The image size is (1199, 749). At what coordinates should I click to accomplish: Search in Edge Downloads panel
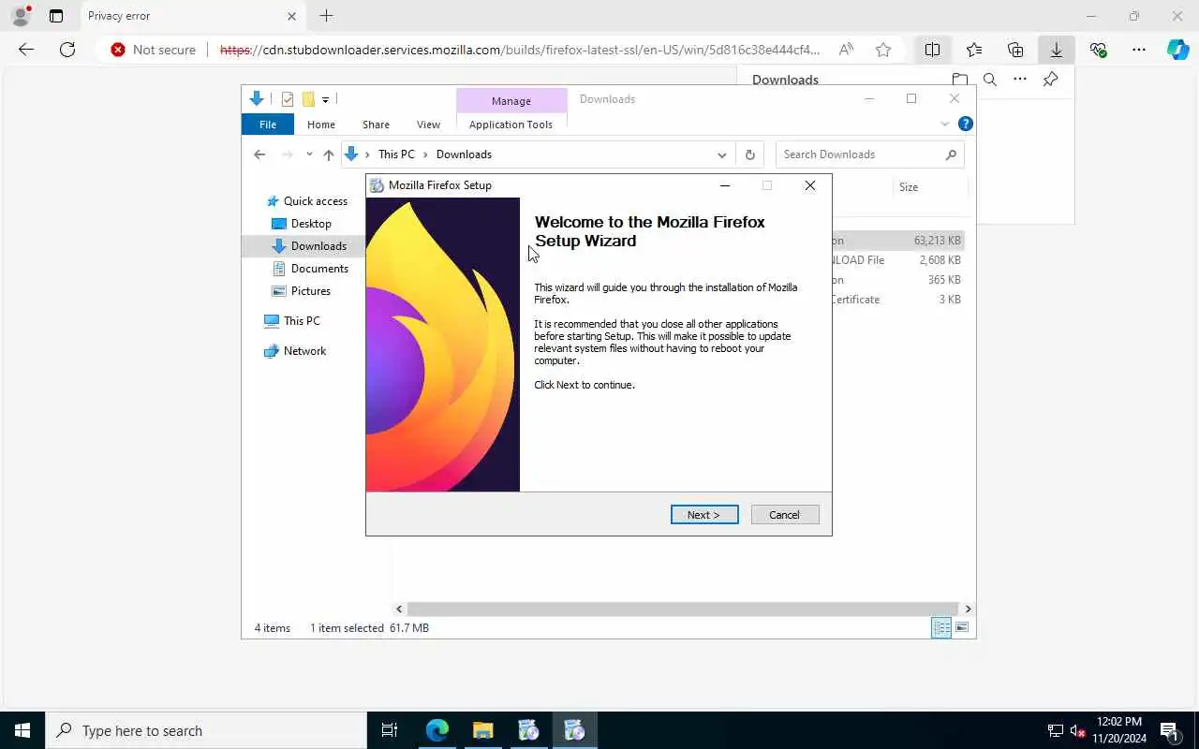point(989,80)
